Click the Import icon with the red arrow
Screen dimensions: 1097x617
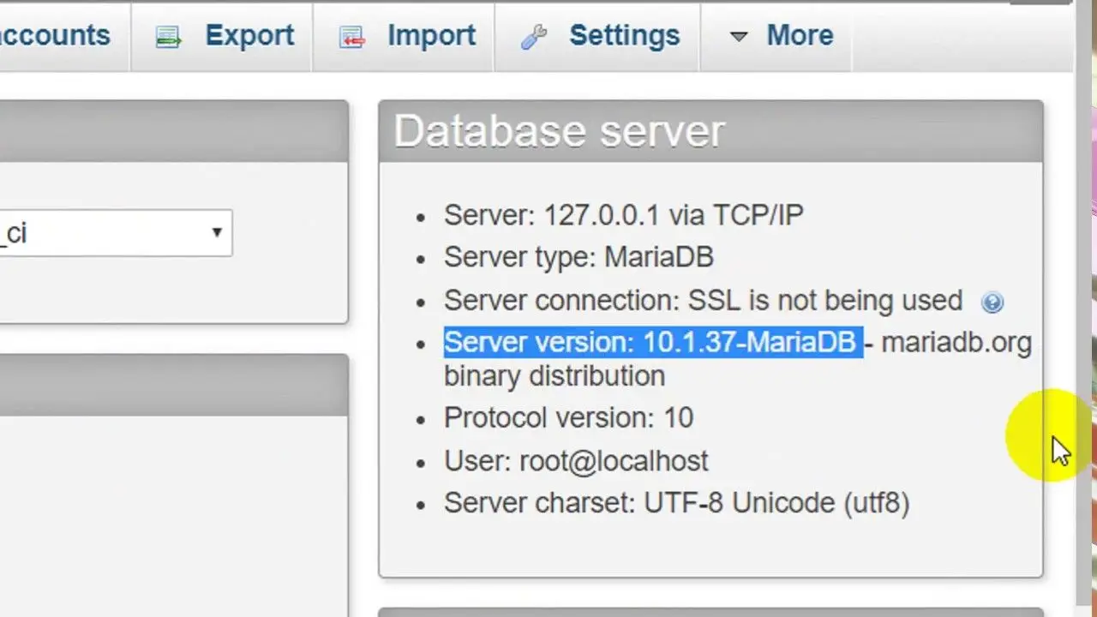coord(352,36)
